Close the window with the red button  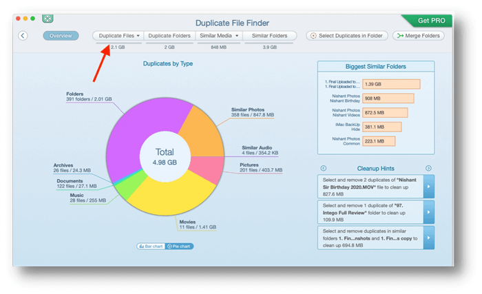(x=18, y=19)
